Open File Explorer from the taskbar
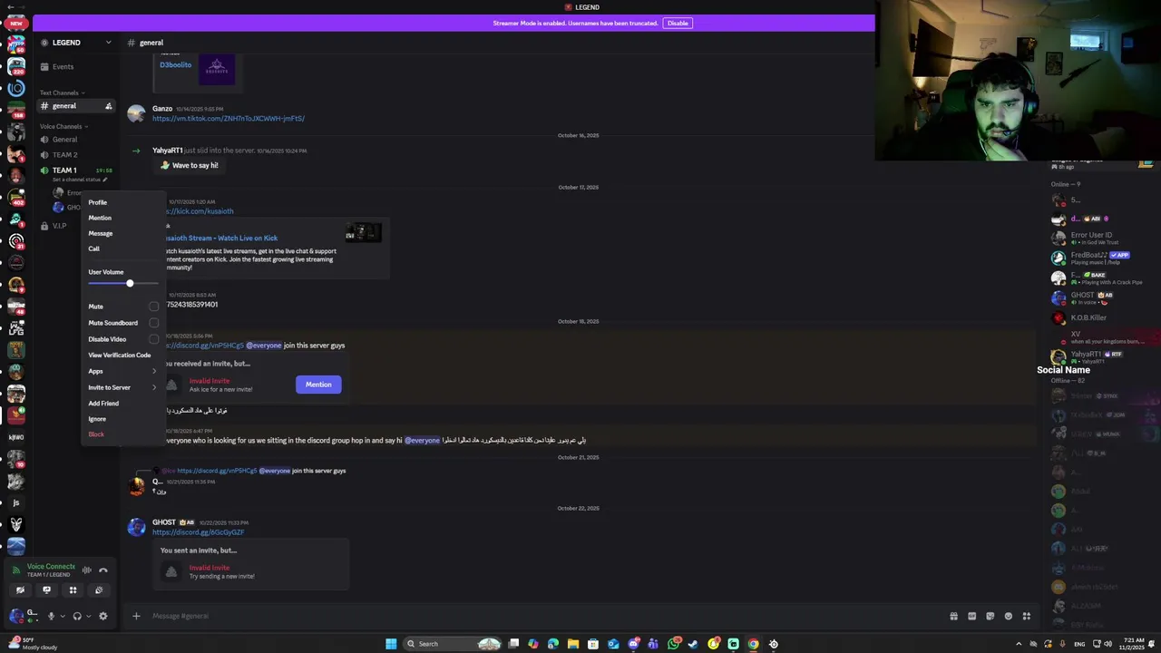 tap(573, 644)
